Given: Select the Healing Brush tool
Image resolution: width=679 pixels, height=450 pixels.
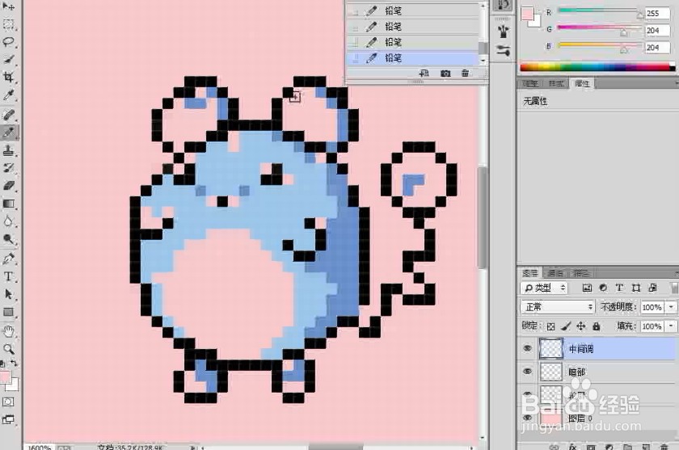Looking at the screenshot, I should (x=9, y=115).
